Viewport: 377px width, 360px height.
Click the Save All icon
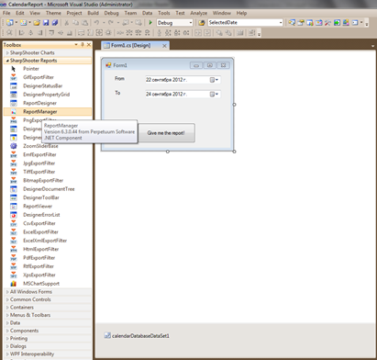[55, 22]
